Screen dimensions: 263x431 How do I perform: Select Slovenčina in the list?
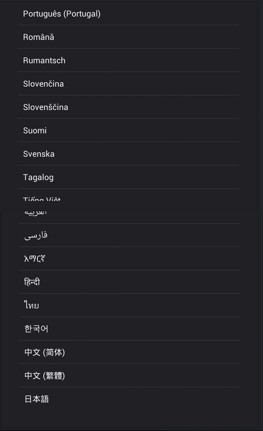128,83
